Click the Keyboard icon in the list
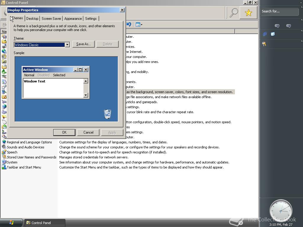Viewport: 303px width, 227px height. 4,112
